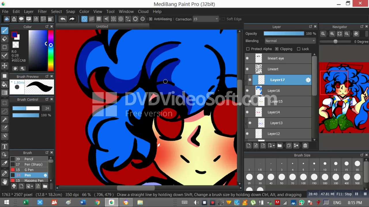
Task: Open snap settings gear
Action: coord(143,19)
